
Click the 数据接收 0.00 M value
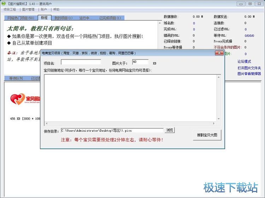198,17
